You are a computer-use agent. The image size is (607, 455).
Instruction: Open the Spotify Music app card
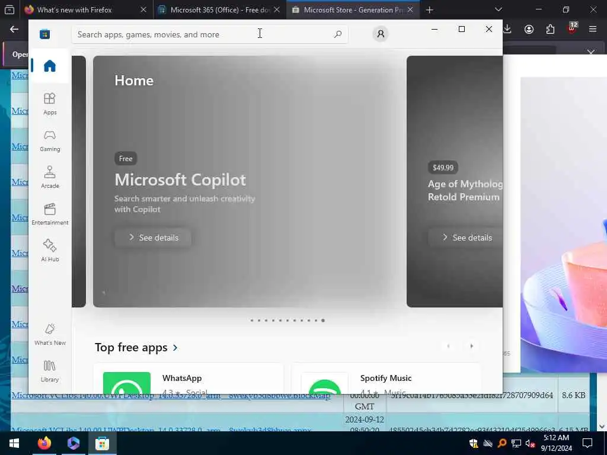click(386, 379)
